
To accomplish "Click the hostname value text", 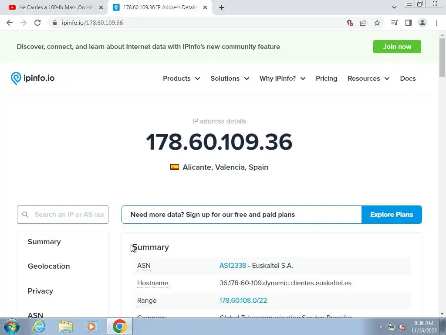I will [x=285, y=283].
